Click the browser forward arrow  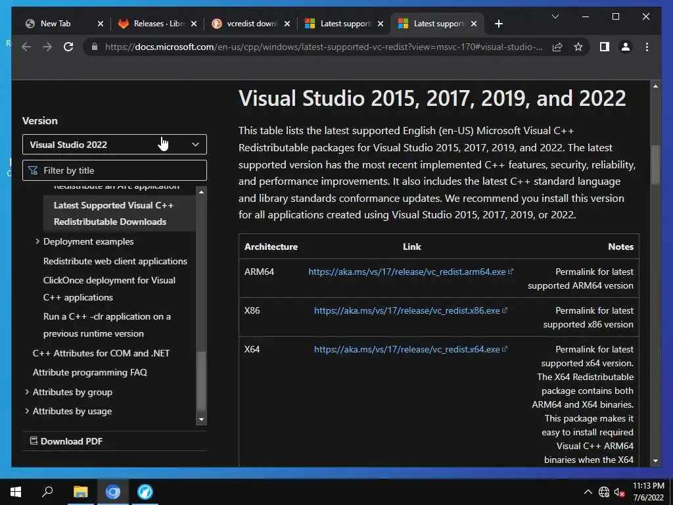[x=47, y=47]
